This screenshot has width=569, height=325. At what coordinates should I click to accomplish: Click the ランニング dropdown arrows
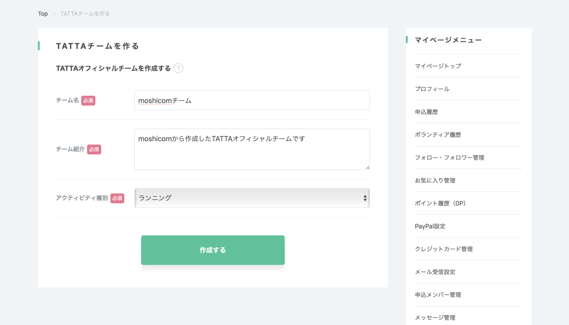coord(365,198)
